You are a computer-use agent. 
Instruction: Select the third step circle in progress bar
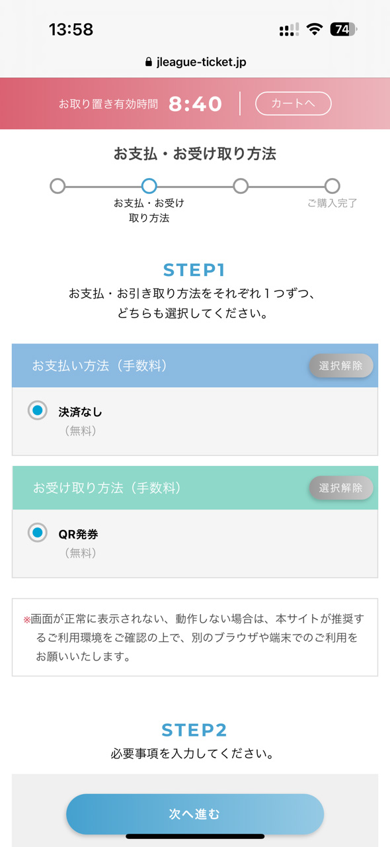[241, 186]
